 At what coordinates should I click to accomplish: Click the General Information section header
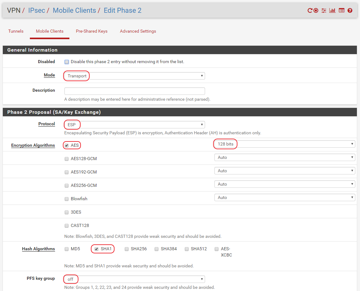(x=180, y=50)
